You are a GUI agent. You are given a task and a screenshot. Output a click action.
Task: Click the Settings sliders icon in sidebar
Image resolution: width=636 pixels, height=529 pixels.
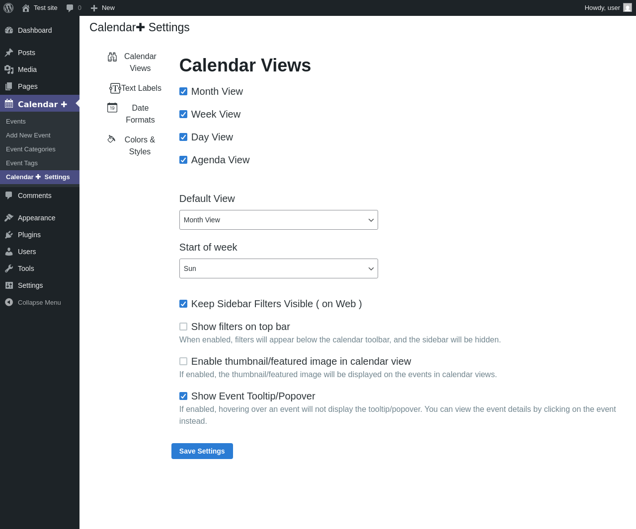pyautogui.click(x=9, y=285)
